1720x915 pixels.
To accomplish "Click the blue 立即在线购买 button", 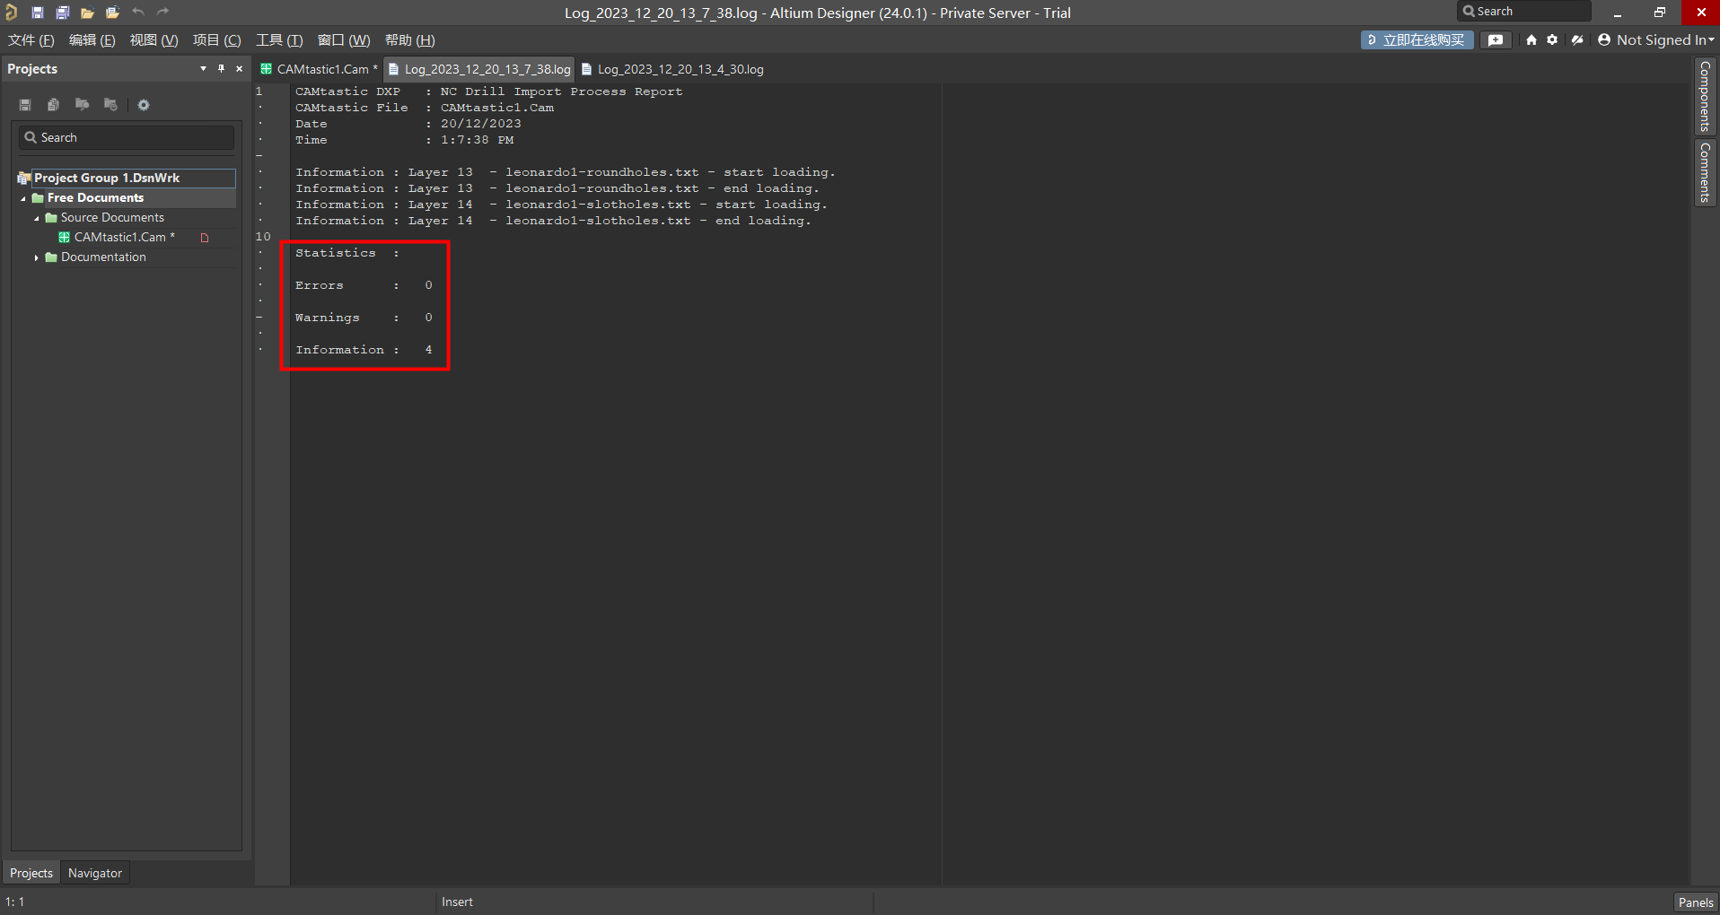I will [1417, 40].
